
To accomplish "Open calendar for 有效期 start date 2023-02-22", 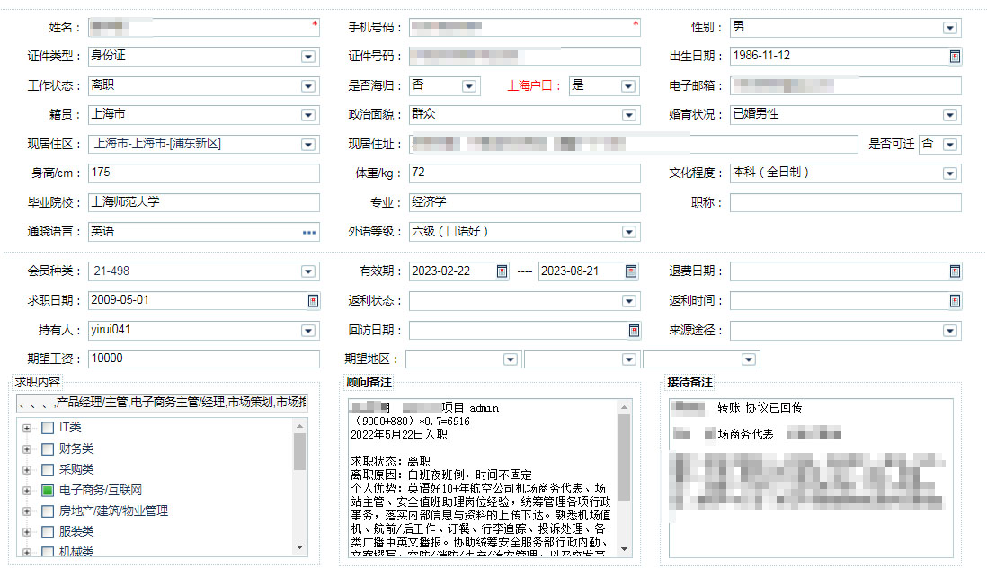I will tap(502, 271).
